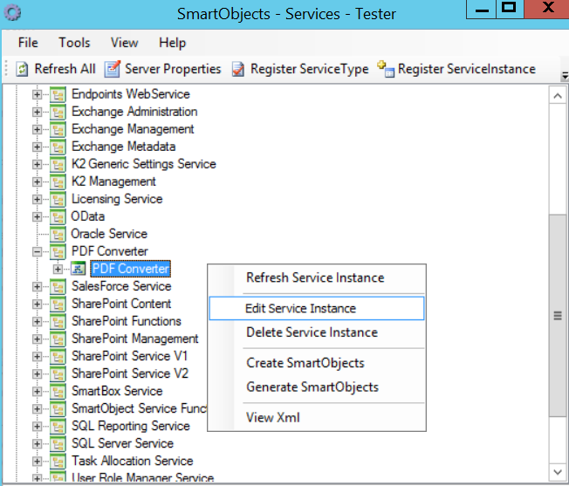Expand the Endpoints WebService node
This screenshot has width=569, height=486.
point(37,94)
